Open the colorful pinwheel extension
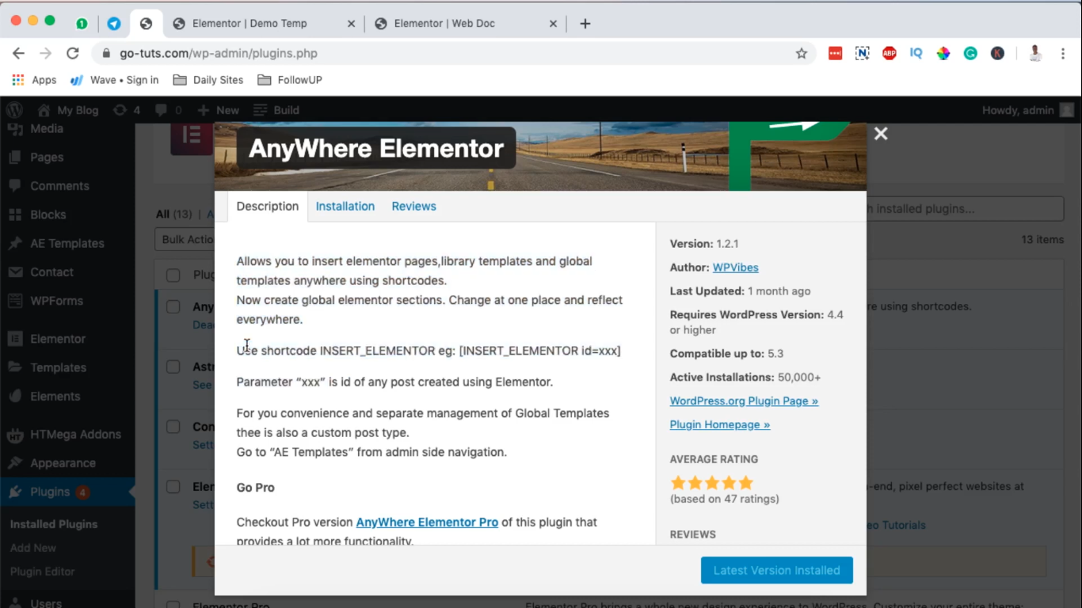1082x608 pixels. coord(943,53)
